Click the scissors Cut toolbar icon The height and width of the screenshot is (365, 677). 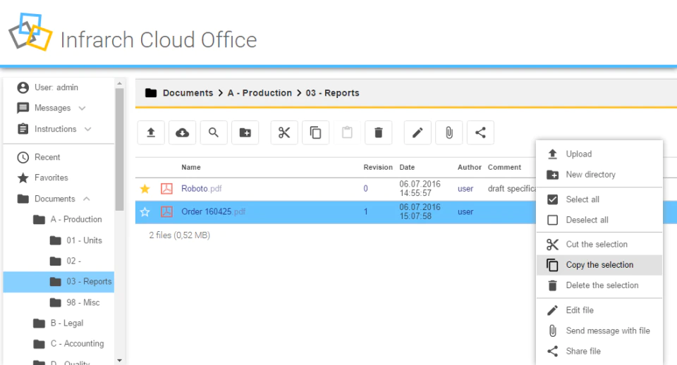pos(284,132)
